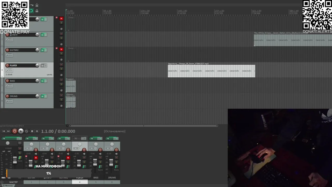This screenshot has height=187, width=332.
Task: Click the arrange view horizontal scrollbar
Action: coord(143,126)
